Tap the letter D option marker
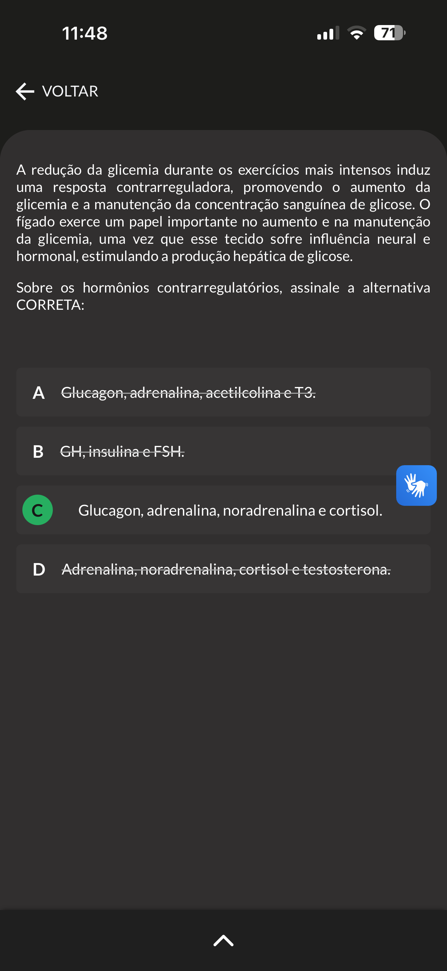This screenshot has height=971, width=447. pos(39,569)
